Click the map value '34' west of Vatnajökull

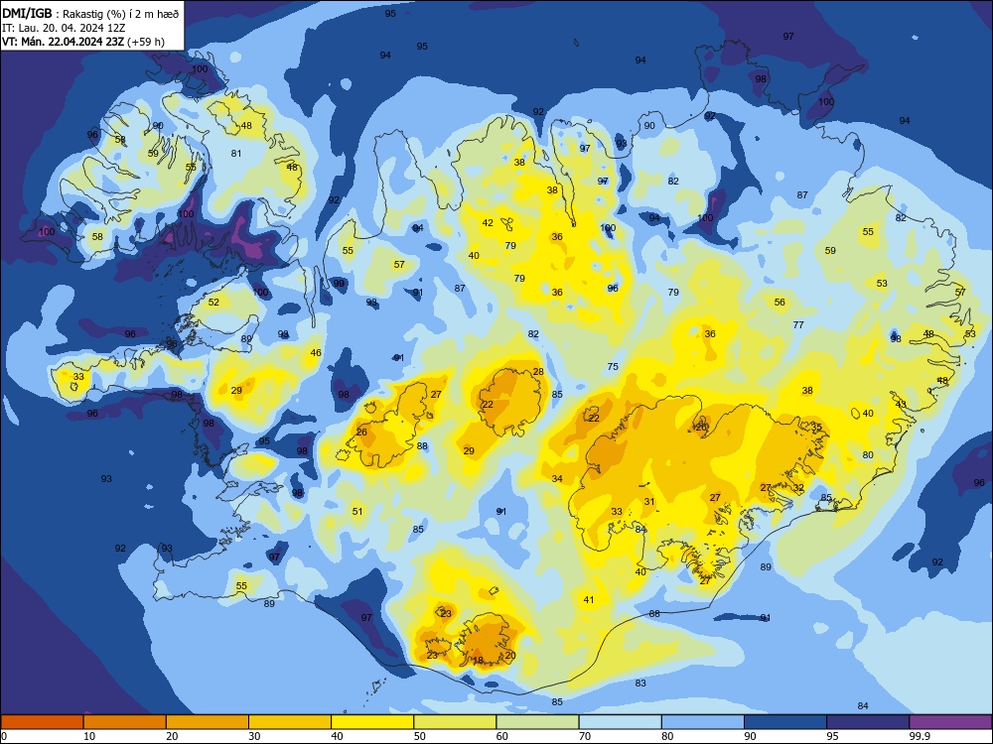tap(557, 479)
